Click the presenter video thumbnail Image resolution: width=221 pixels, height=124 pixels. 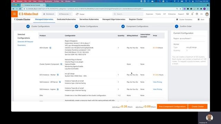210,118
